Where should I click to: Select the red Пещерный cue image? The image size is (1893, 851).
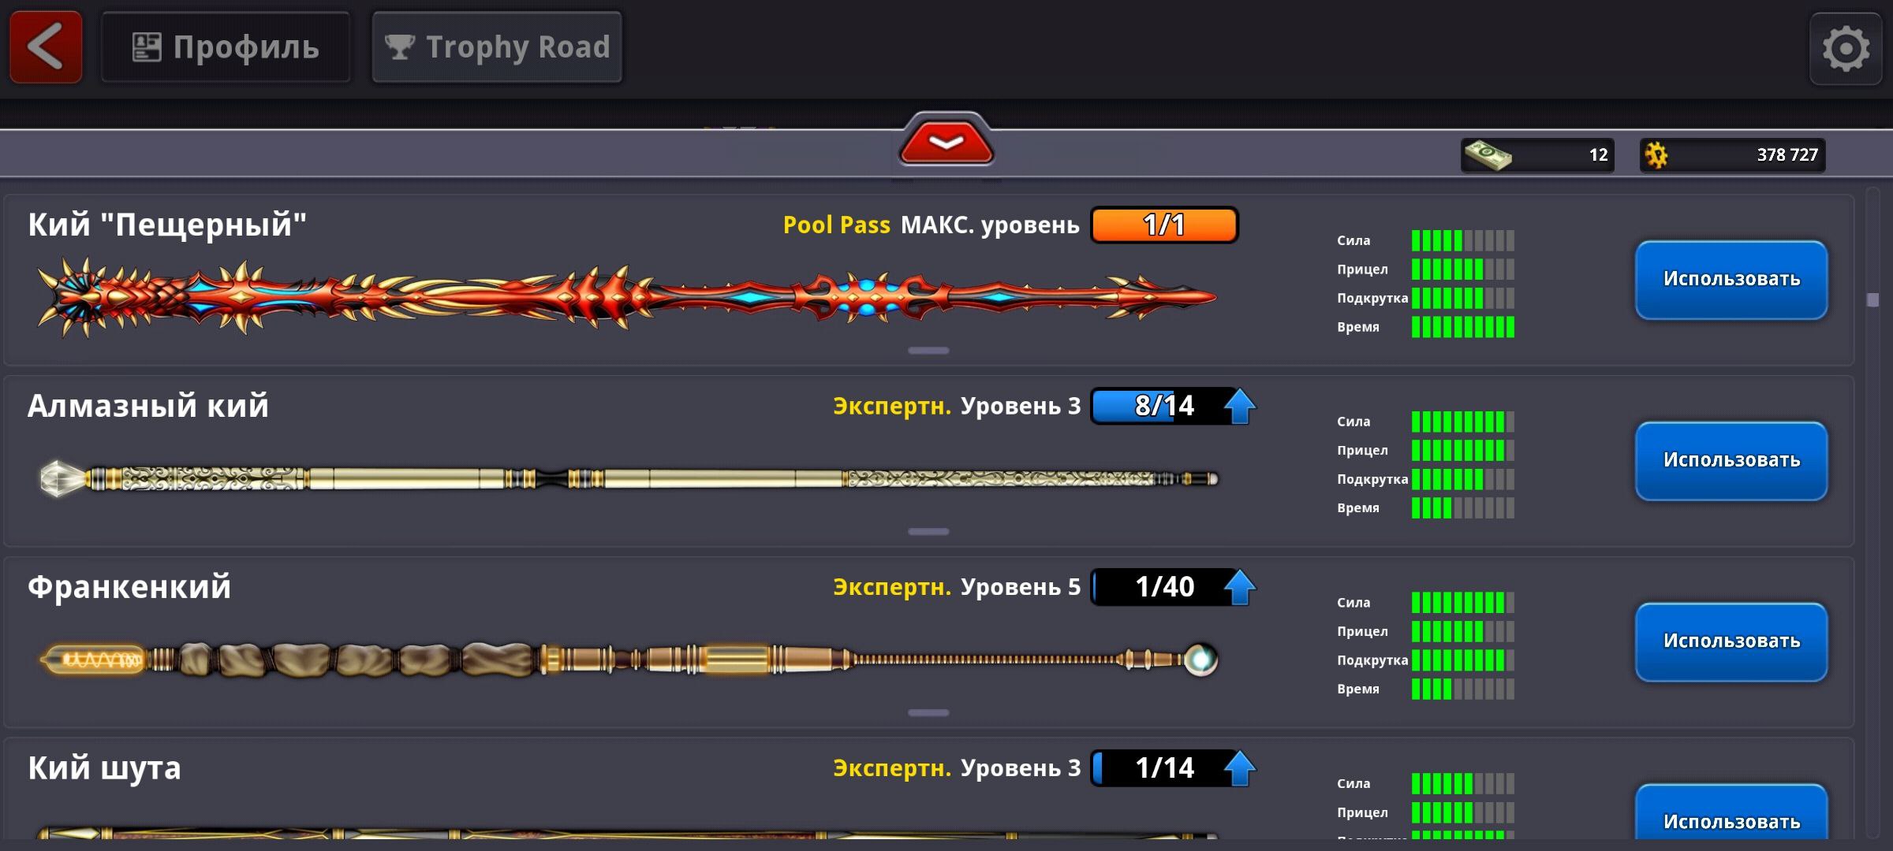627,298
